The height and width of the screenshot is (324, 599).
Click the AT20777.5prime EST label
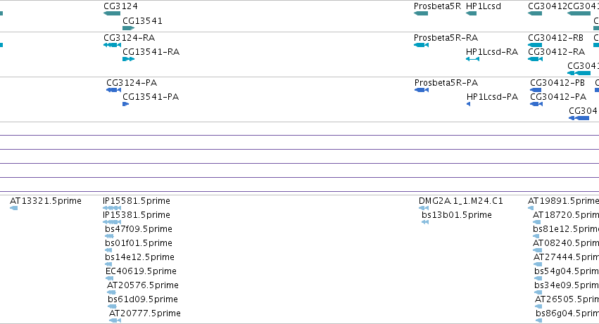(145, 313)
